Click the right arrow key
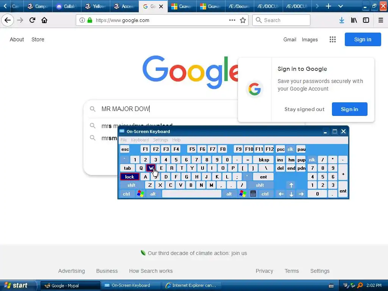This screenshot has height=291, width=388. [x=301, y=194]
